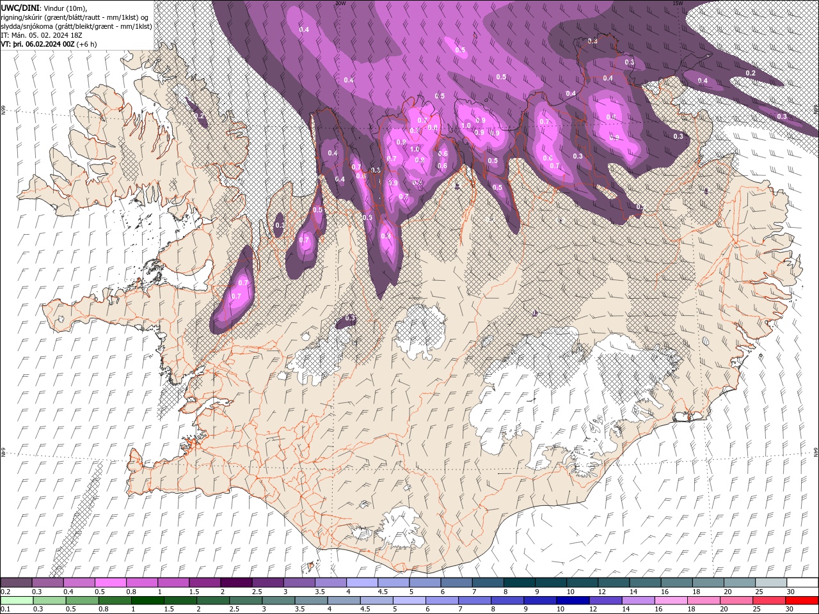This screenshot has width=819, height=614.
Task: Select the upper-row swatch between 14 and 16
Action: [x=646, y=583]
